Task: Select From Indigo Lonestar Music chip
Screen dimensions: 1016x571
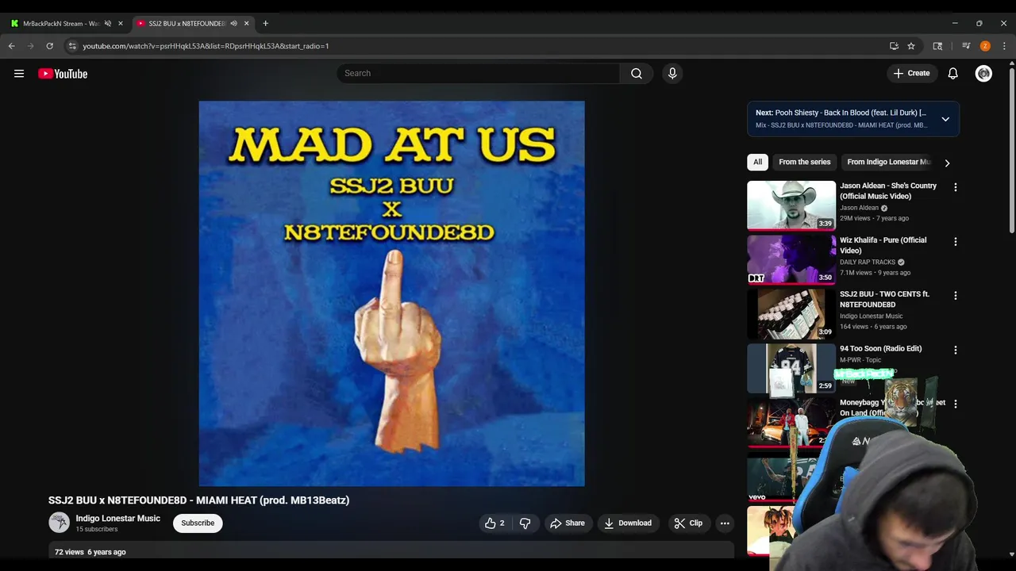Action: click(887, 163)
